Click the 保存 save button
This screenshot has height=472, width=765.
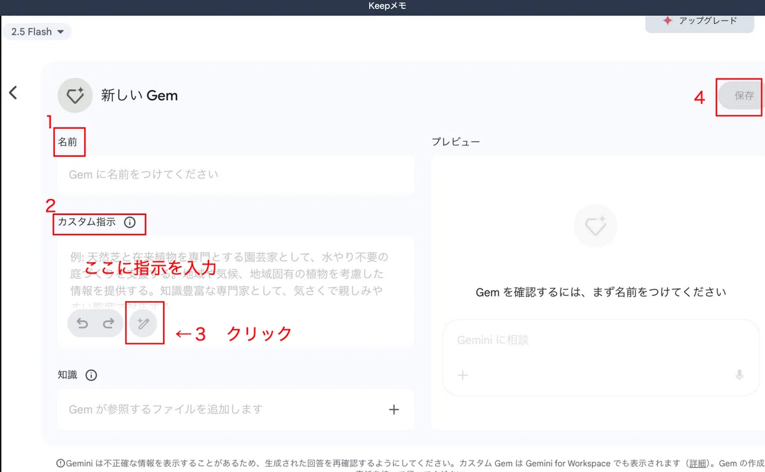[742, 96]
